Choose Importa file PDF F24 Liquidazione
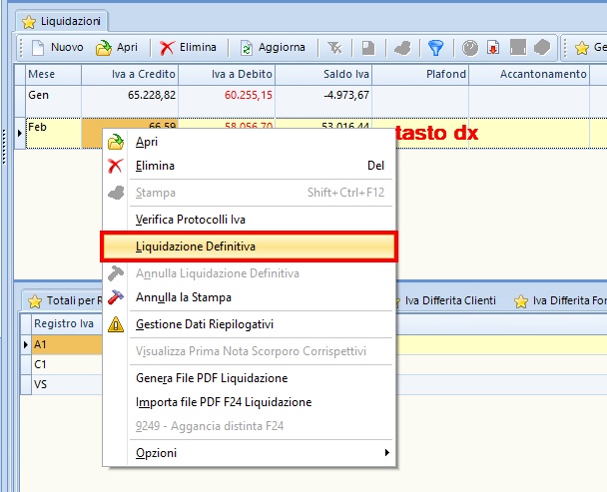Screen dimensions: 607x492 pos(223,402)
